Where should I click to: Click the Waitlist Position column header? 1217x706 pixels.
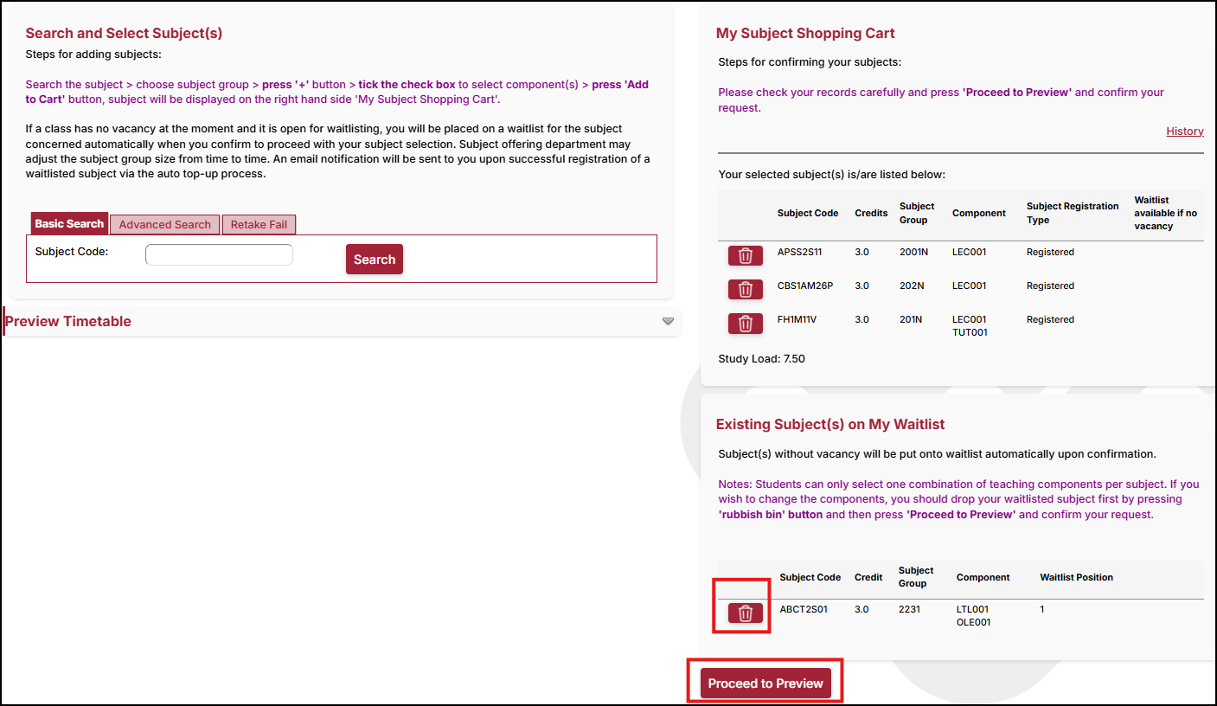pos(1076,577)
